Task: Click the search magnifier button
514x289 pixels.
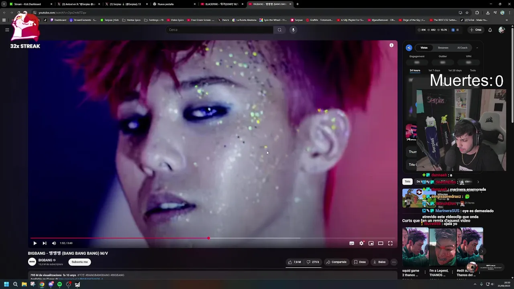Action: [x=279, y=30]
